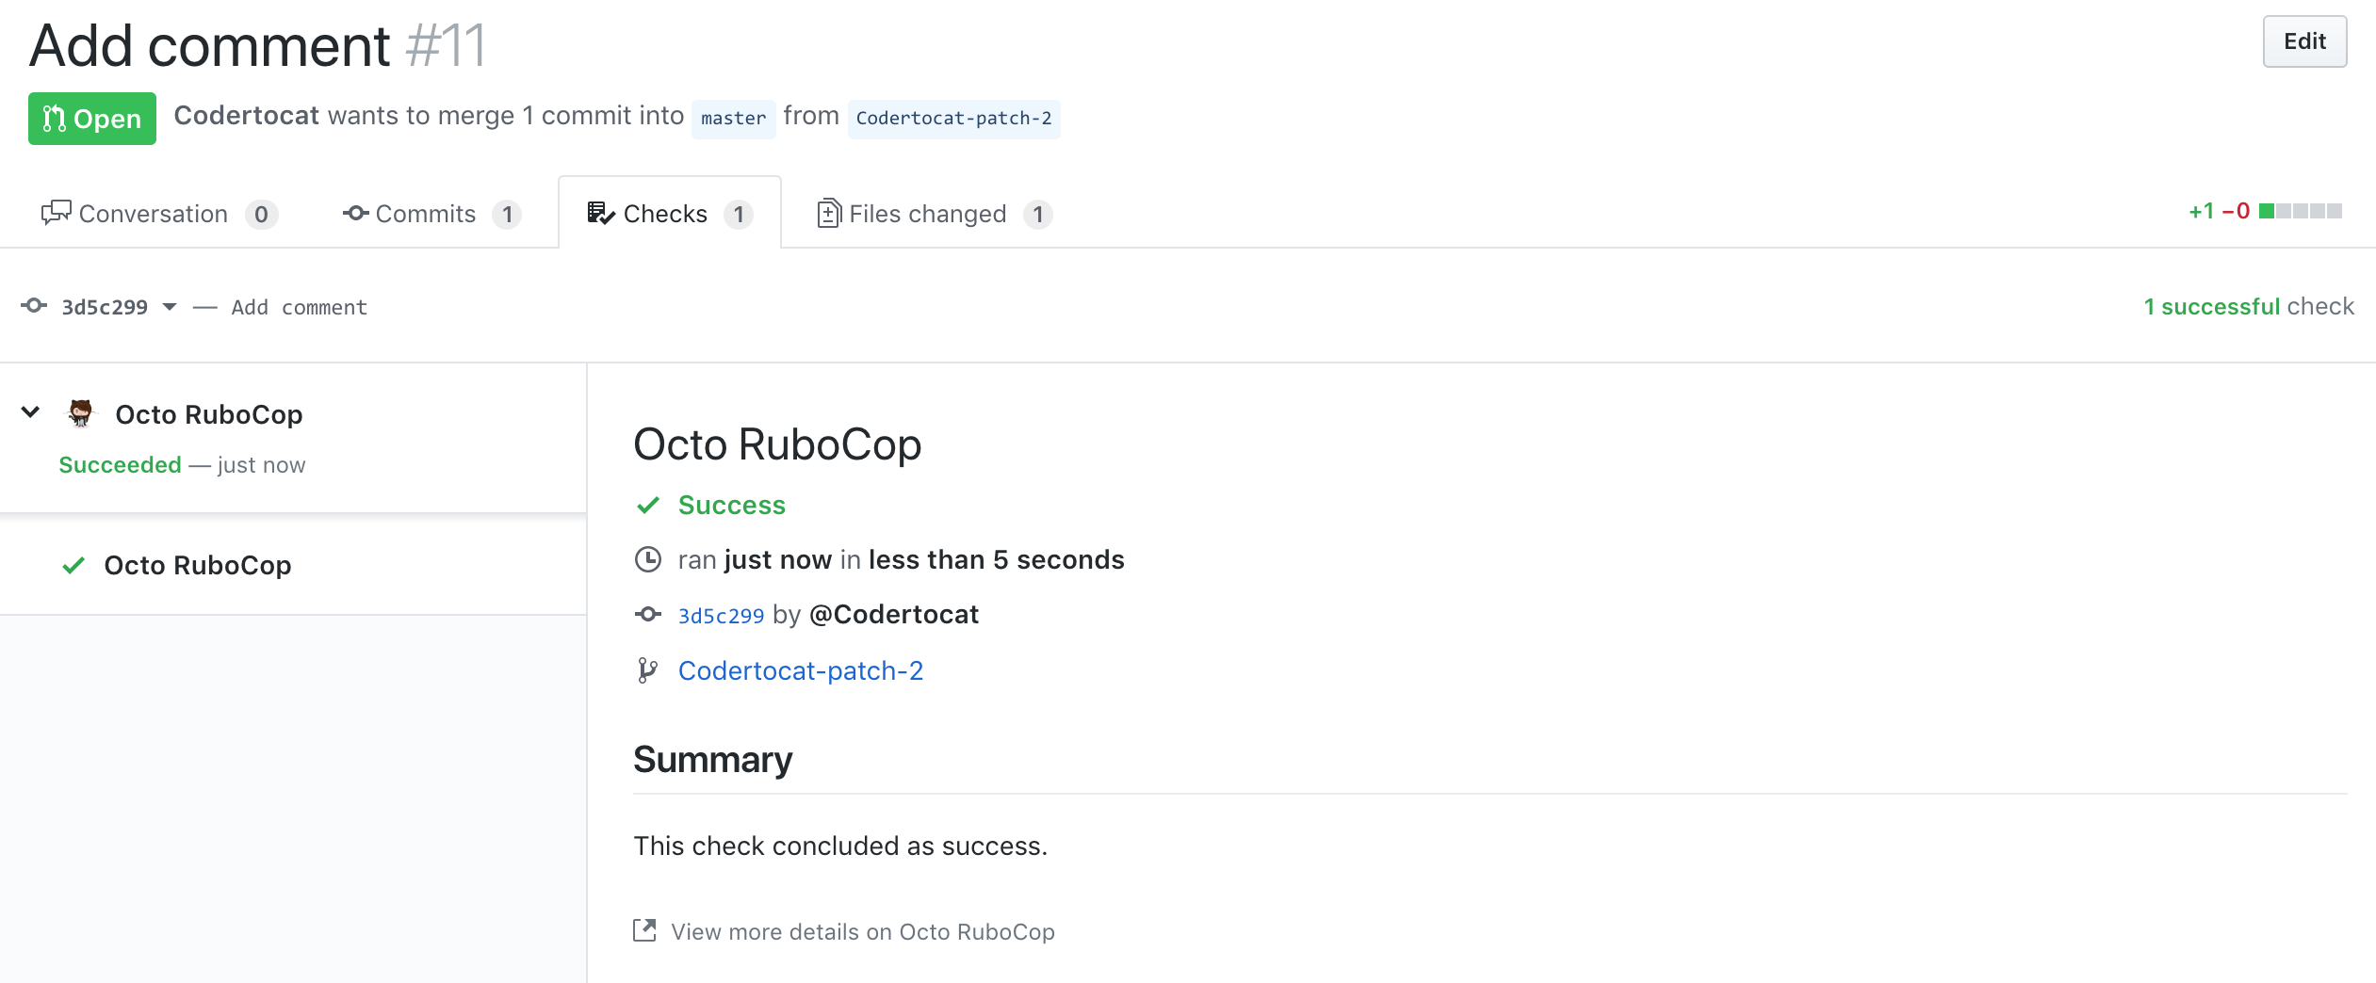The height and width of the screenshot is (983, 2376).
Task: Select the Octo RuboCop check run entry
Action: coord(197,565)
